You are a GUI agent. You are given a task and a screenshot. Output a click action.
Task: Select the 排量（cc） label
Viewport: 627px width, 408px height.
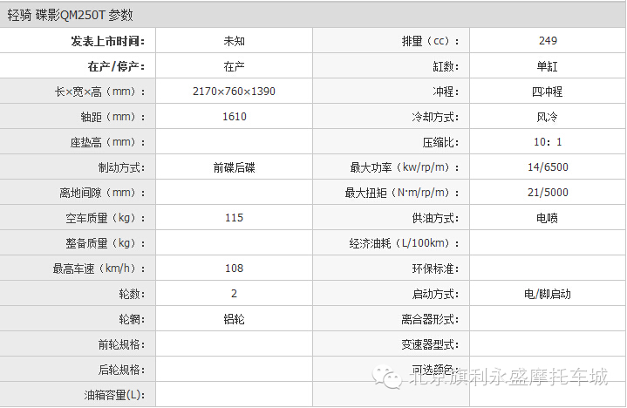click(430, 41)
